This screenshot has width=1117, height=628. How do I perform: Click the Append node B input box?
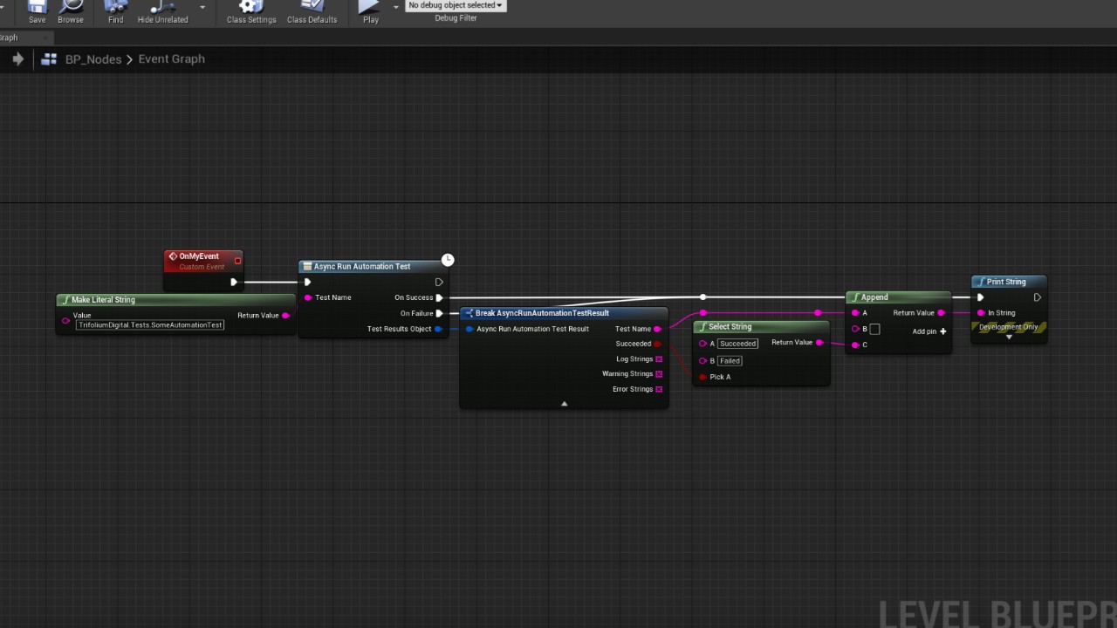pos(874,329)
